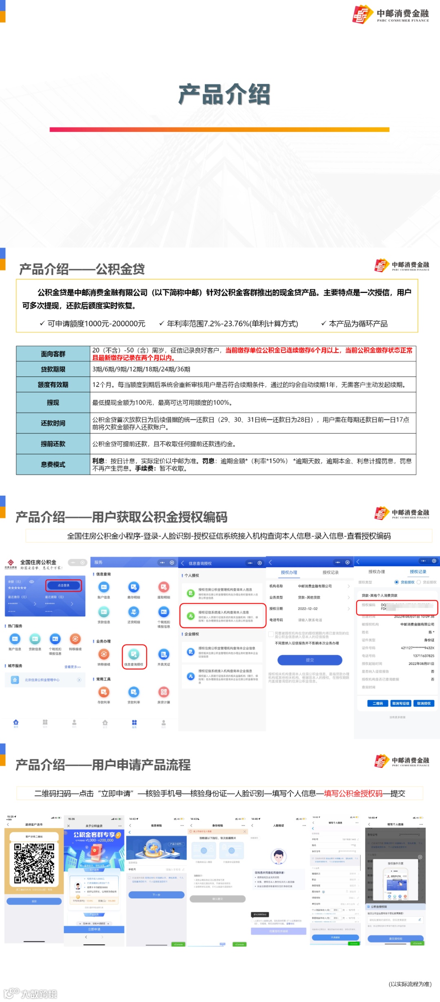Click 立即申请 button on 公积金客群专享 page

(x=94, y=929)
